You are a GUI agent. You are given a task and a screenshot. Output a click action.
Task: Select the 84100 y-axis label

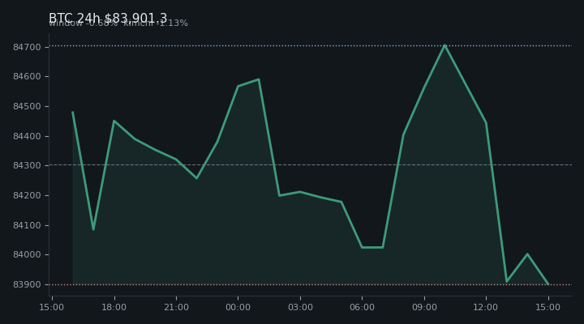coord(27,225)
